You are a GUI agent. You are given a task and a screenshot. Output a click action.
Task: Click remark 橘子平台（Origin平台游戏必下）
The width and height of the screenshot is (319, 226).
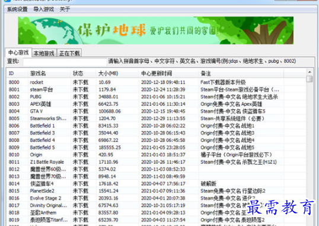[x=237, y=155]
